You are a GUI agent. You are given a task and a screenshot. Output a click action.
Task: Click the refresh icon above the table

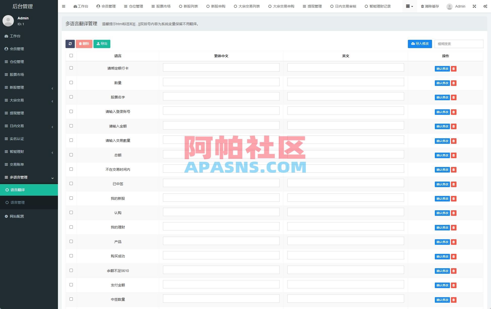[70, 44]
